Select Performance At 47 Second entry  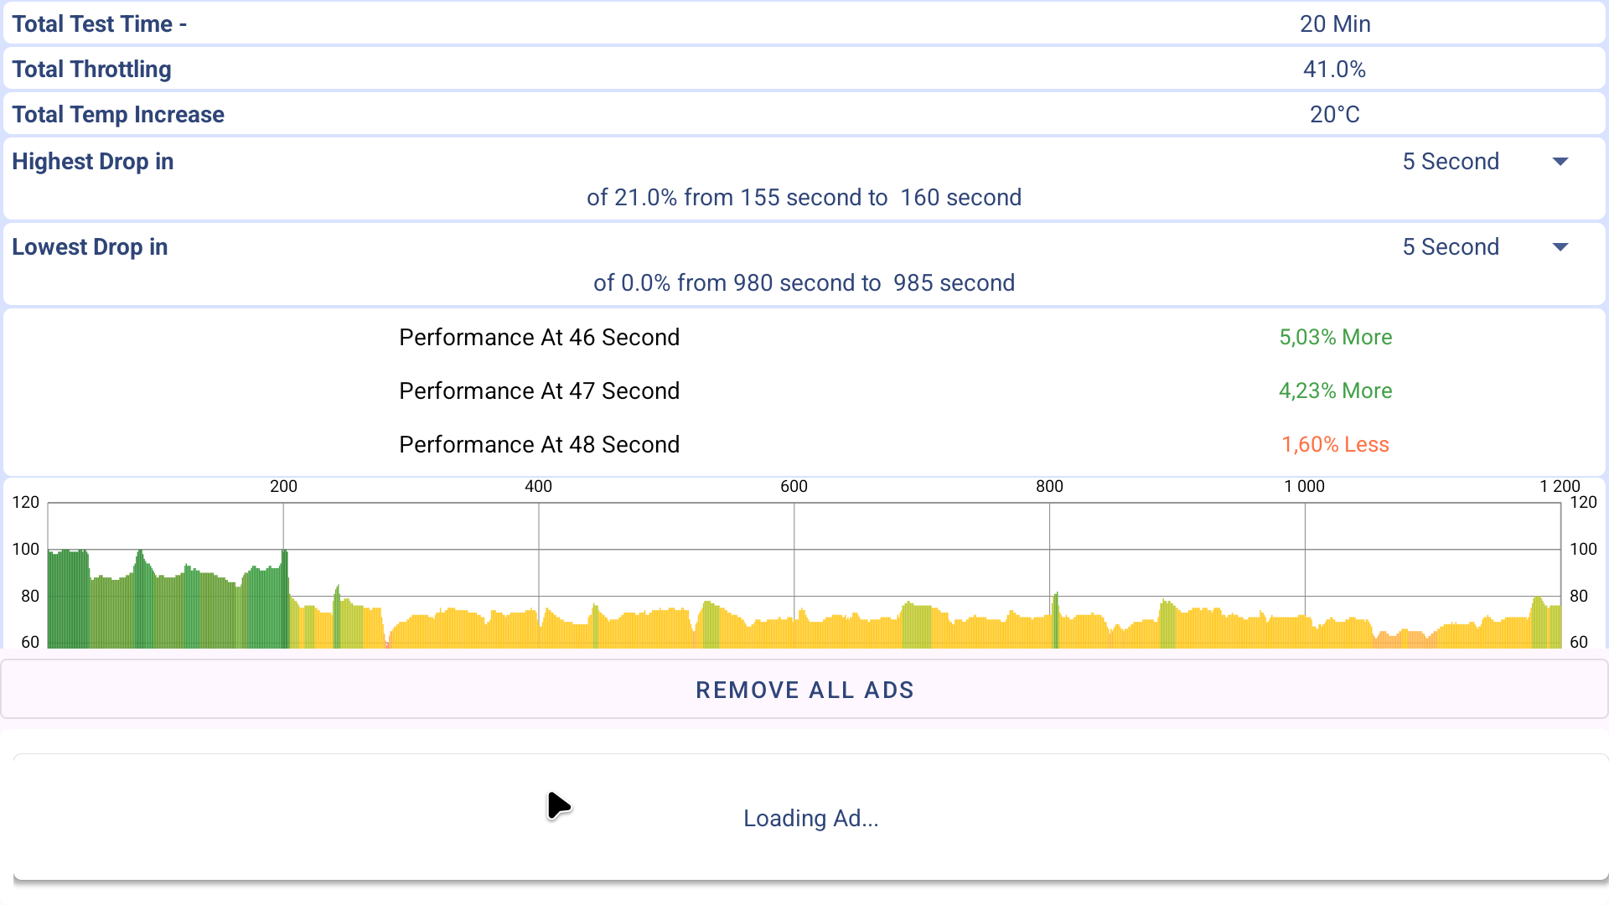[539, 390]
